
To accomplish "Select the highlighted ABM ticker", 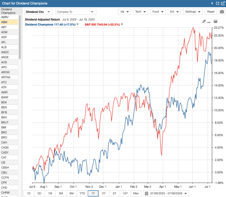I will pos(9,22).
